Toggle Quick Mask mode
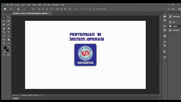Viewport: 181px width, 102px height. click(x=4, y=55)
